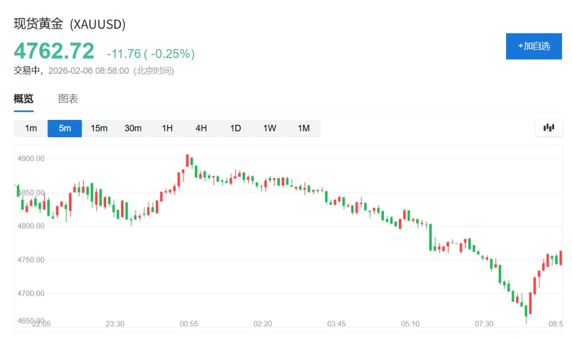The height and width of the screenshot is (338, 572).
Task: Click the 03:45 time axis label
Action: click(x=336, y=323)
